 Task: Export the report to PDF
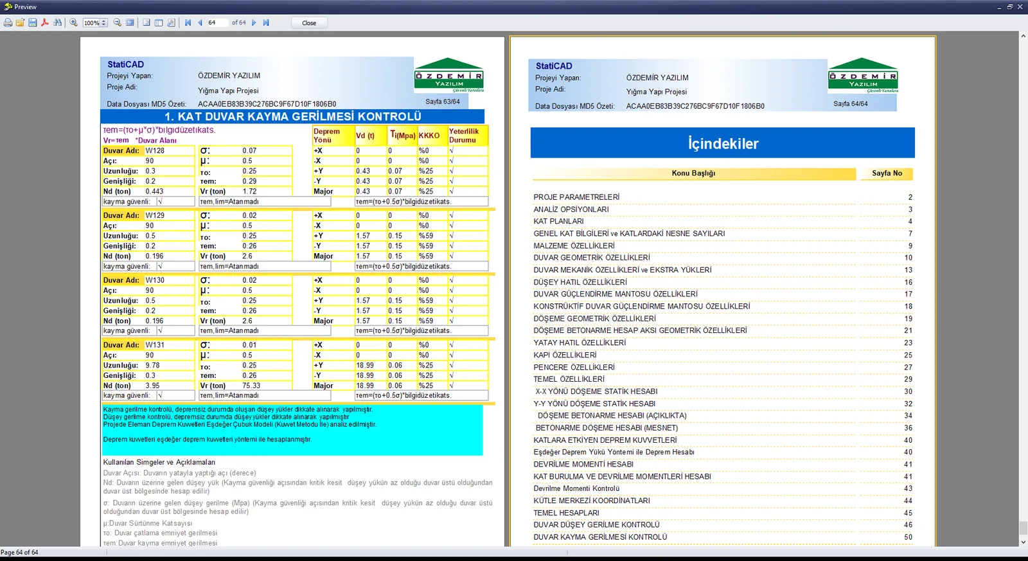45,22
